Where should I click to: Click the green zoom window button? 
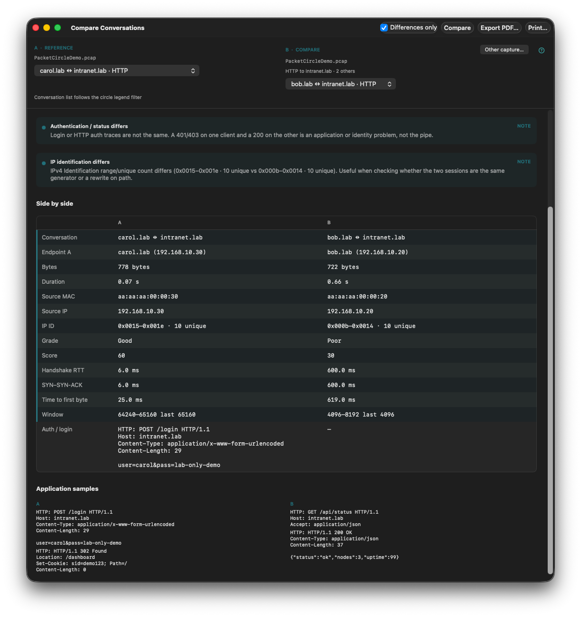(58, 28)
